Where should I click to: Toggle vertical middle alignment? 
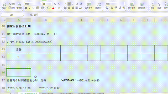click(x=69, y=4)
